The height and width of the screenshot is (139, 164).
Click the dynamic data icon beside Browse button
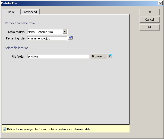pyautogui.click(x=110, y=56)
